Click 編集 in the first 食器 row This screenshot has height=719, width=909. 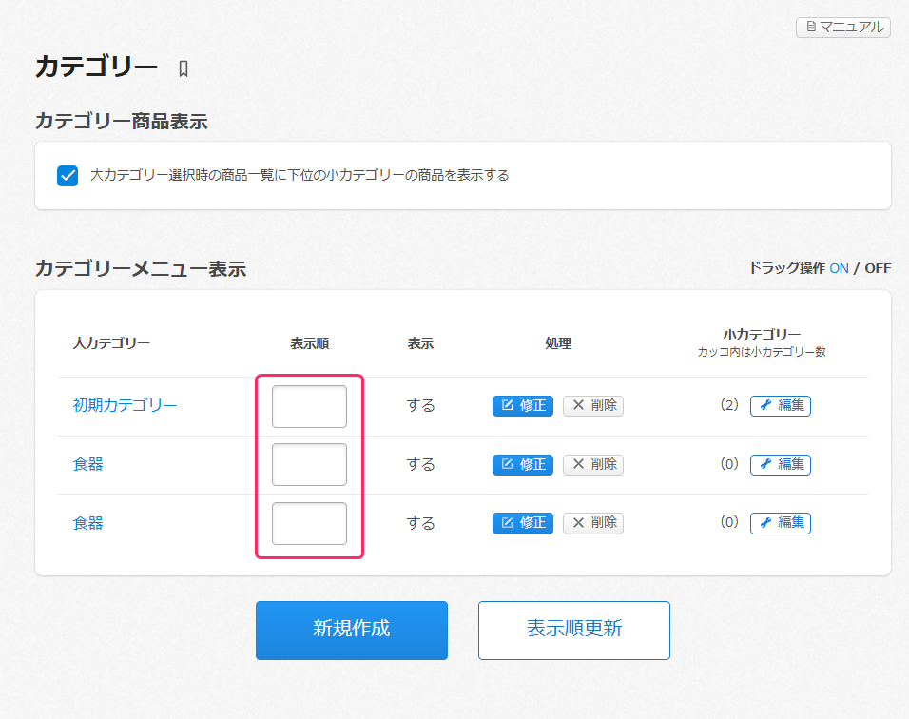[780, 464]
